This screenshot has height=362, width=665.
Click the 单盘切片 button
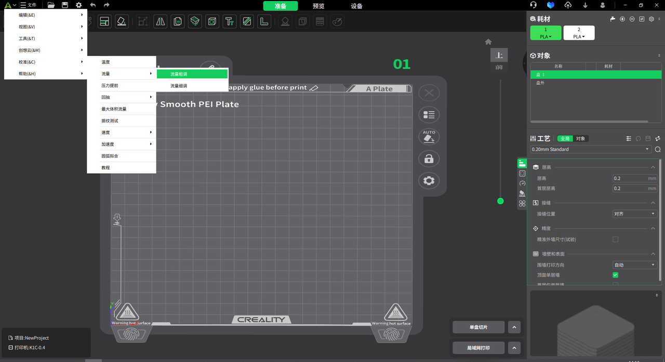pos(478,327)
